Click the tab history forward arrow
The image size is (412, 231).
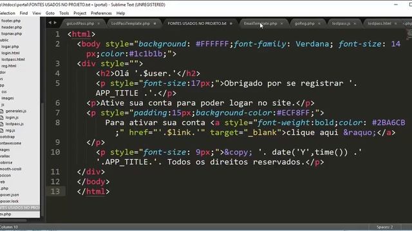point(55,23)
